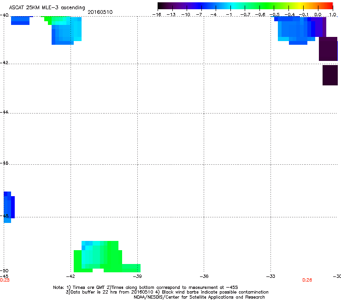The width and height of the screenshot is (341, 300).
Task: Click the -0.4 colorbar label
Action: pos(290,15)
